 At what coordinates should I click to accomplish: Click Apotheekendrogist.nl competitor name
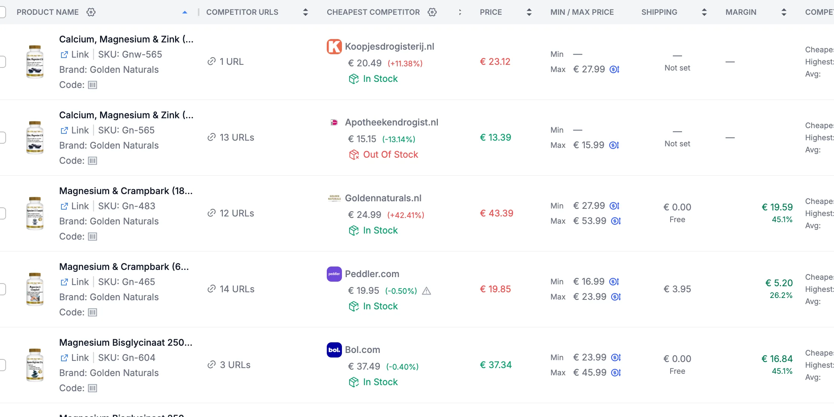[392, 122]
